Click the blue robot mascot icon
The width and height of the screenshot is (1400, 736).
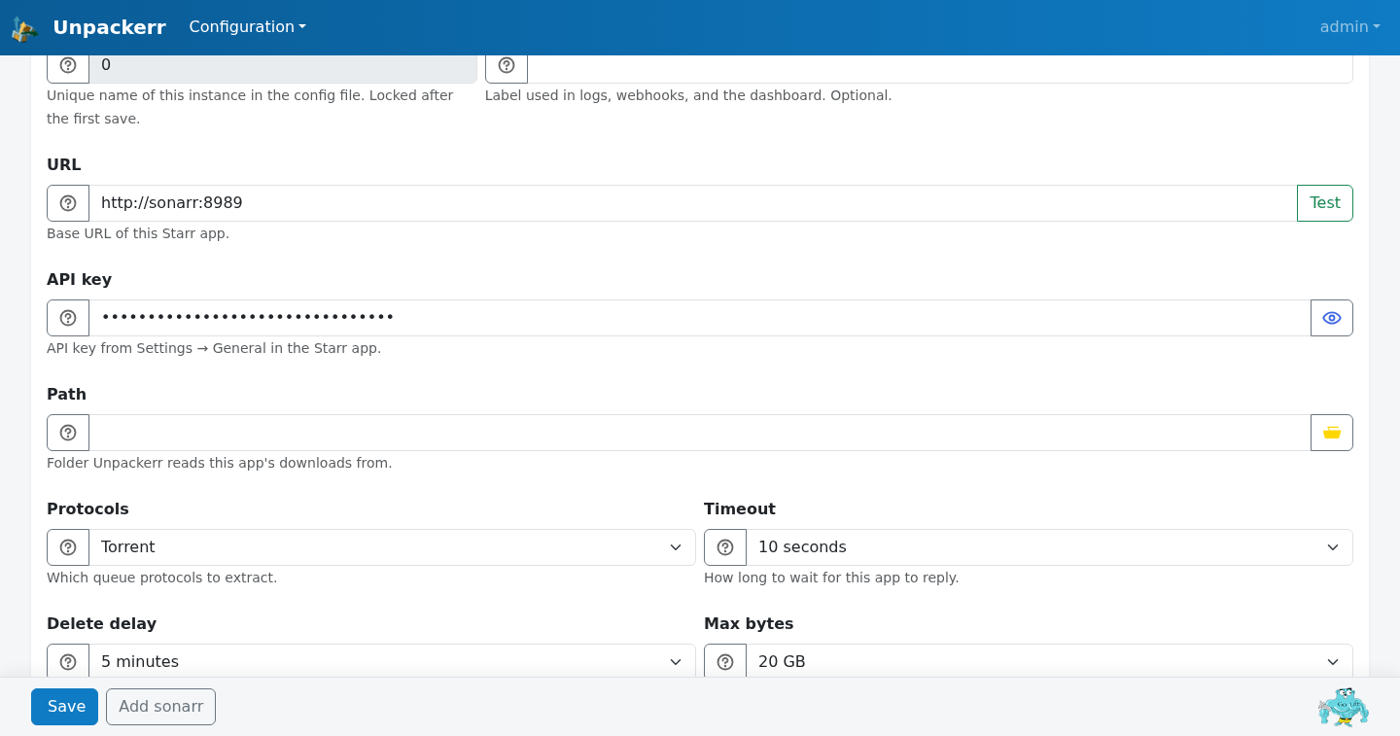[x=1344, y=707]
